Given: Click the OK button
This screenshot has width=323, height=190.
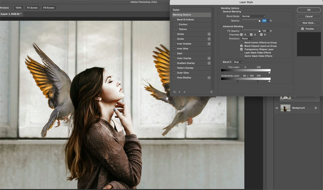Looking at the screenshot, I should tap(309, 10).
